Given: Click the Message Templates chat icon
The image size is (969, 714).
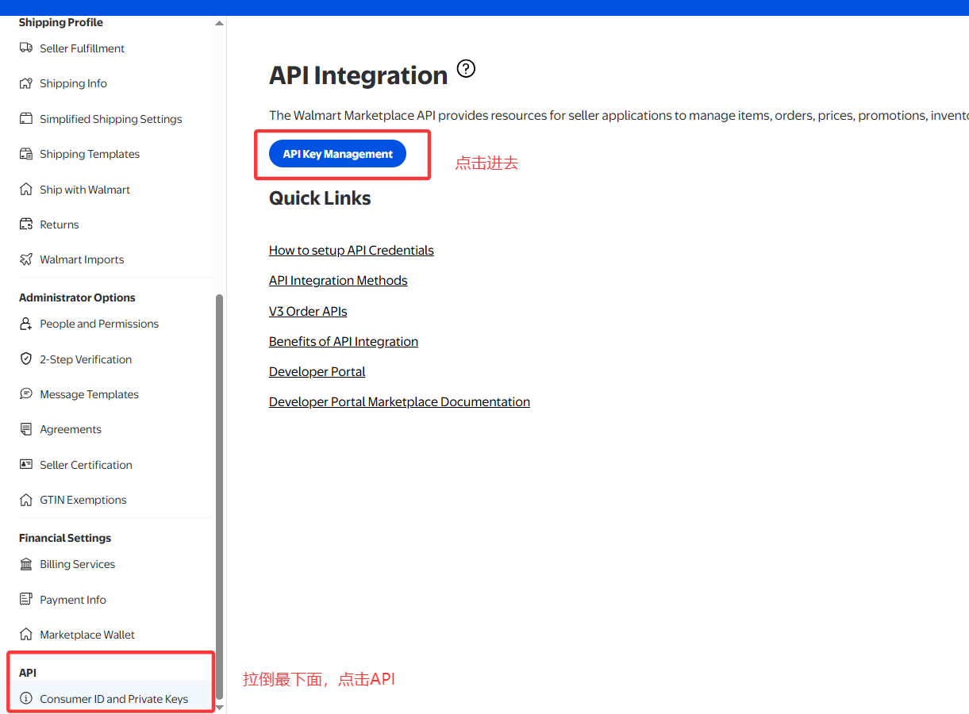Looking at the screenshot, I should click(x=26, y=394).
